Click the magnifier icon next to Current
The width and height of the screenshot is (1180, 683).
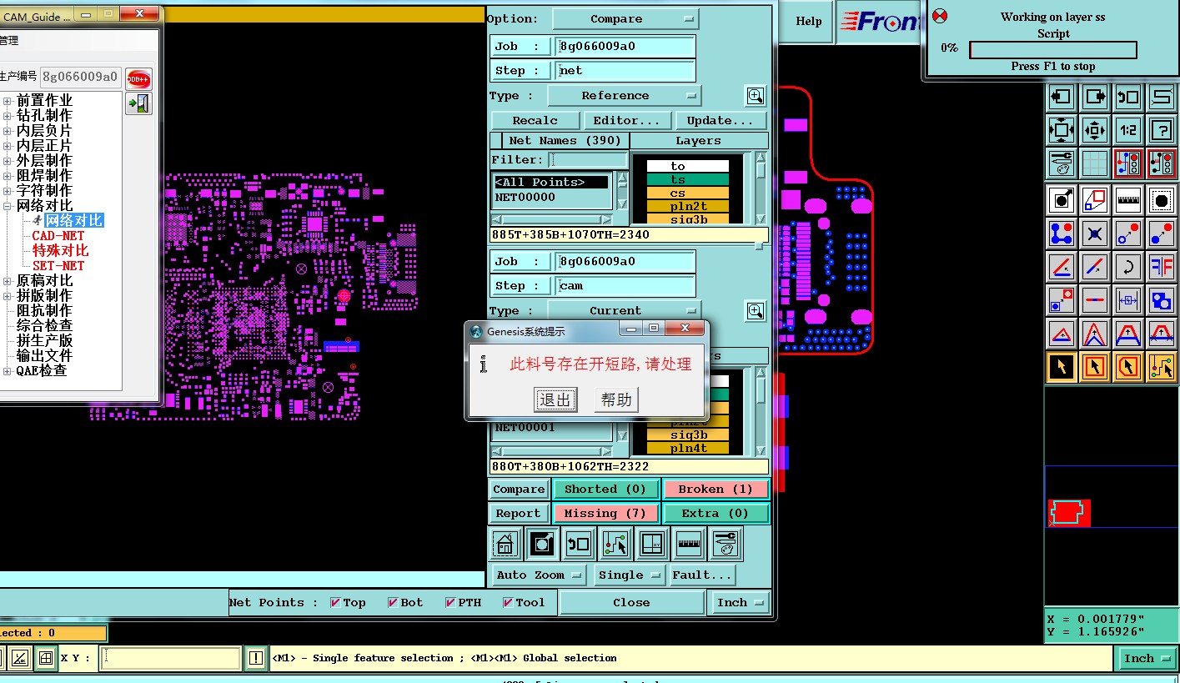click(756, 311)
